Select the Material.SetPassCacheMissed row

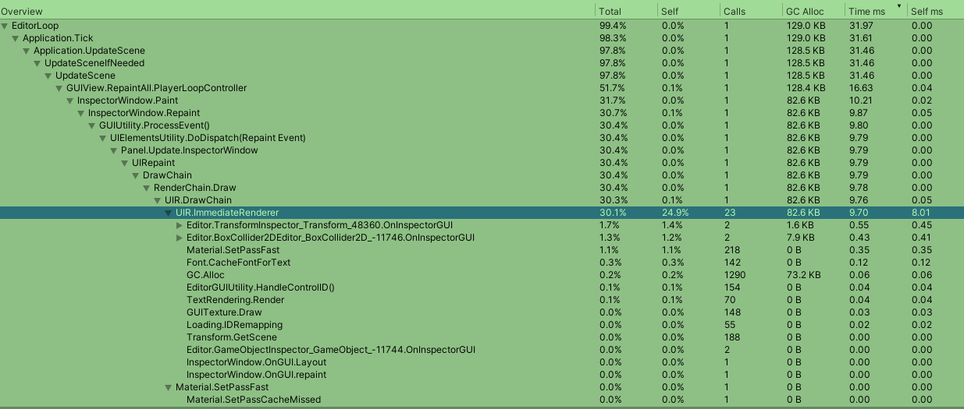[253, 400]
